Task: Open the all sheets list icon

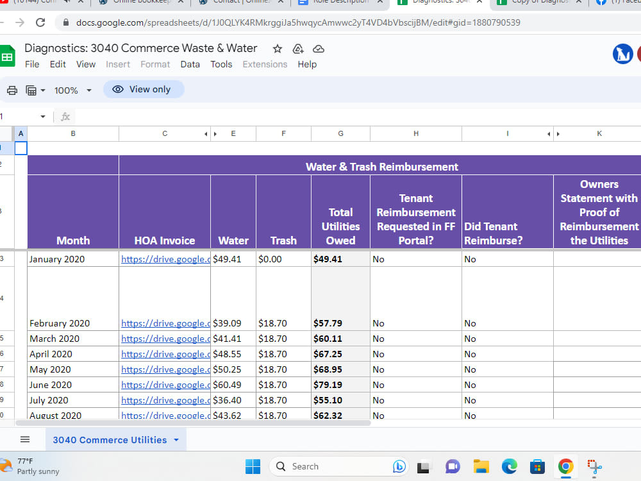Action: (x=25, y=439)
